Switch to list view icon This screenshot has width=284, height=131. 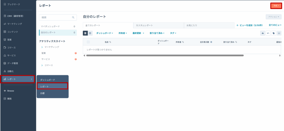[85, 33]
